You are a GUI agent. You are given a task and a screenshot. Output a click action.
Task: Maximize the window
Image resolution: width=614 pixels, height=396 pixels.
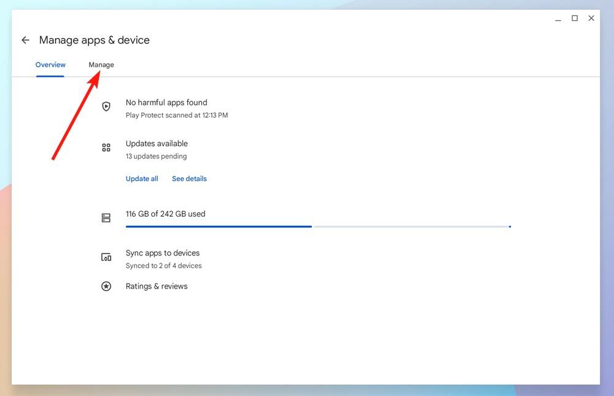point(575,18)
